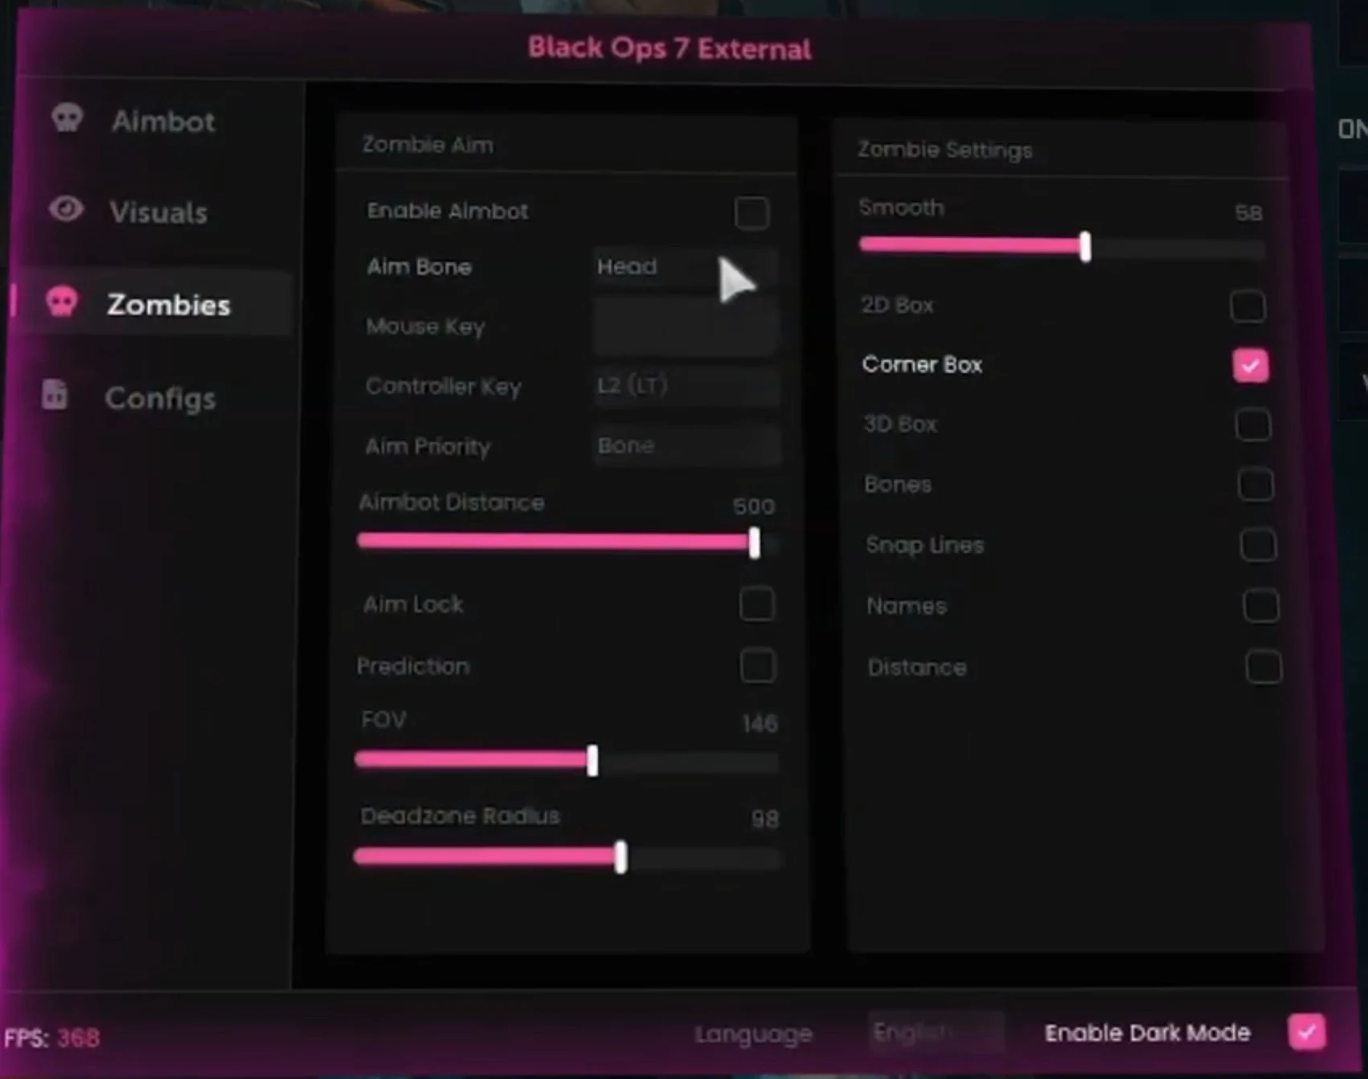This screenshot has width=1368, height=1079.
Task: Click the Deadzone Radius slider handle
Action: click(x=621, y=857)
